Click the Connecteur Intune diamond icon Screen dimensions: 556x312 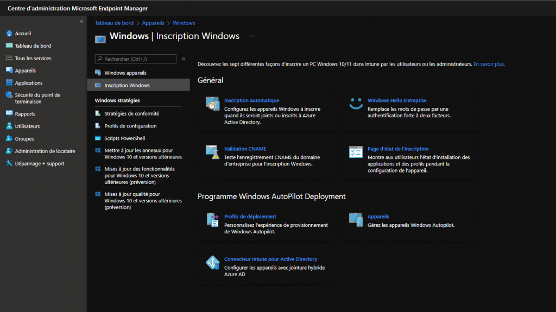212,263
